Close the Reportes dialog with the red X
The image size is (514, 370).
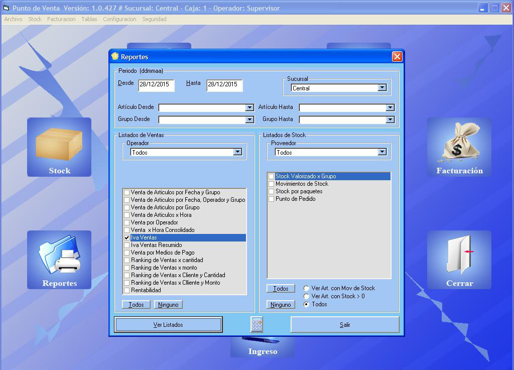pyautogui.click(x=397, y=57)
